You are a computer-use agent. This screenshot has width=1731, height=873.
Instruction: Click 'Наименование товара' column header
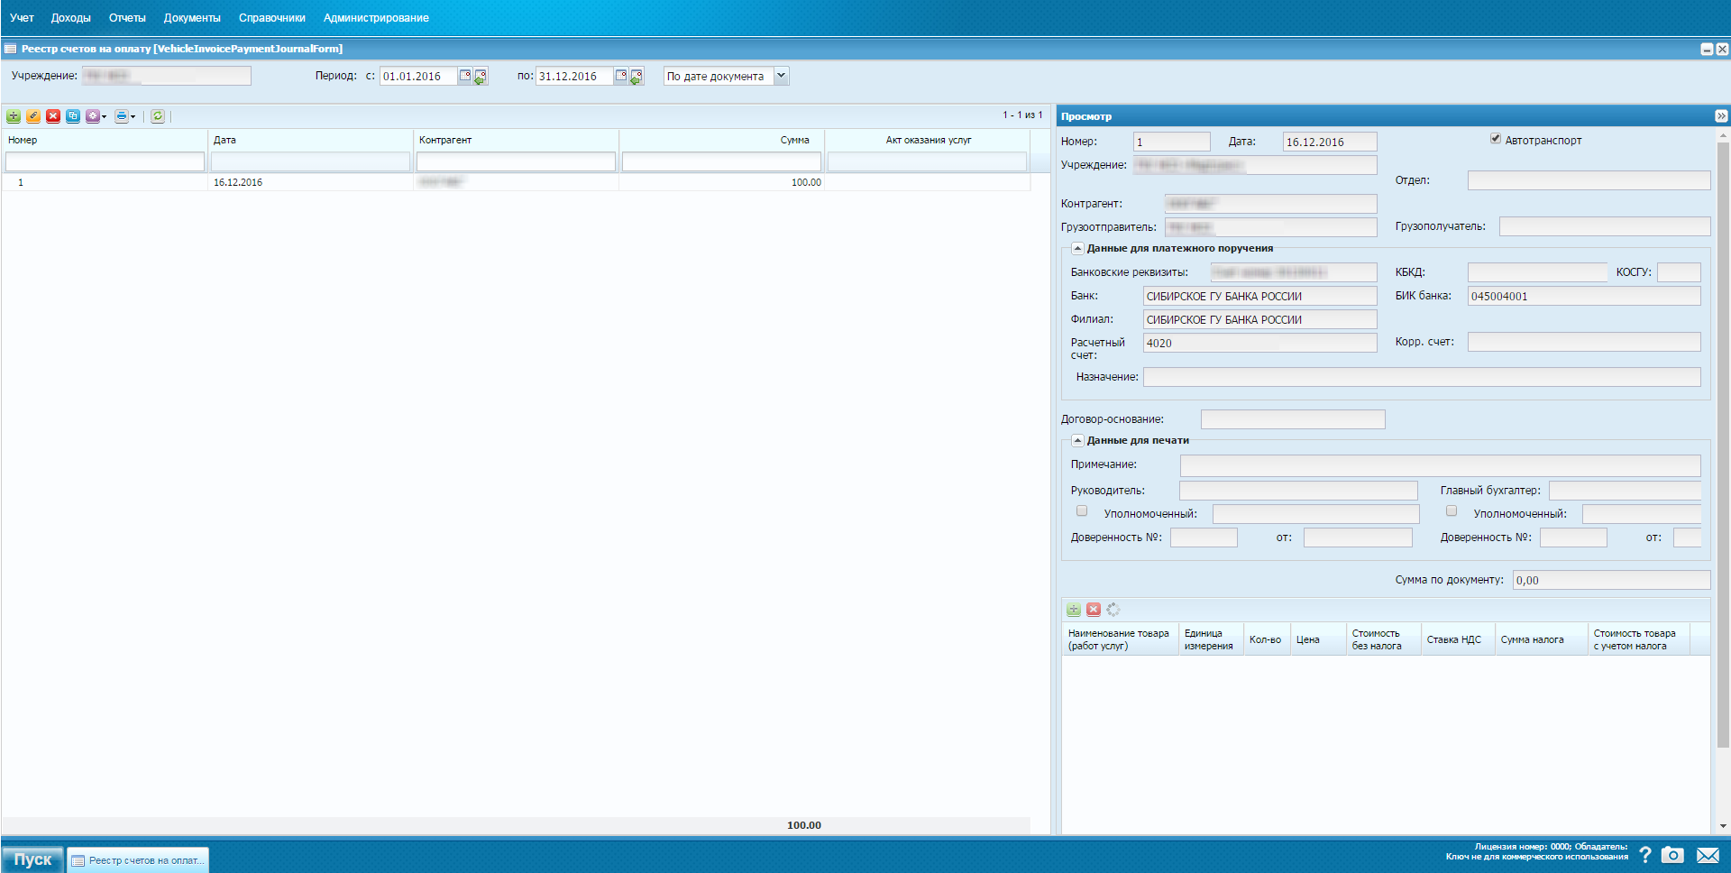click(x=1119, y=639)
